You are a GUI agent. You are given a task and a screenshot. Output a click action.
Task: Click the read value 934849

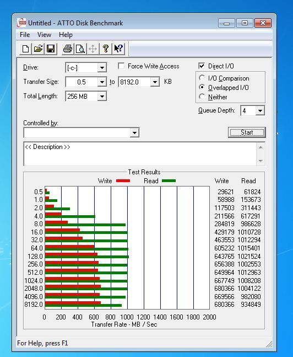coord(251,305)
